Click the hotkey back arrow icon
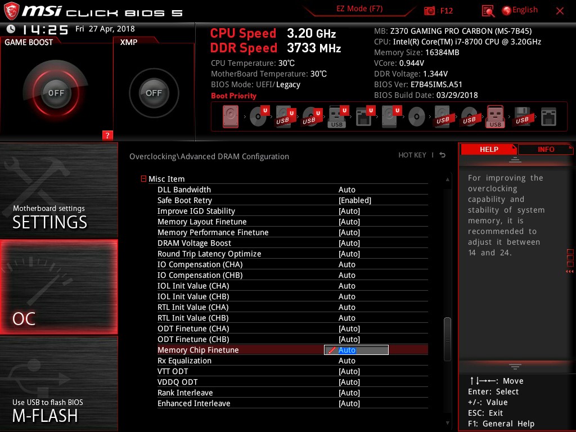Image resolution: width=576 pixels, height=432 pixels. (442, 155)
